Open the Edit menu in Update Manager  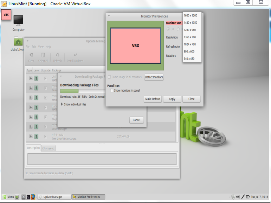pos(34,47)
